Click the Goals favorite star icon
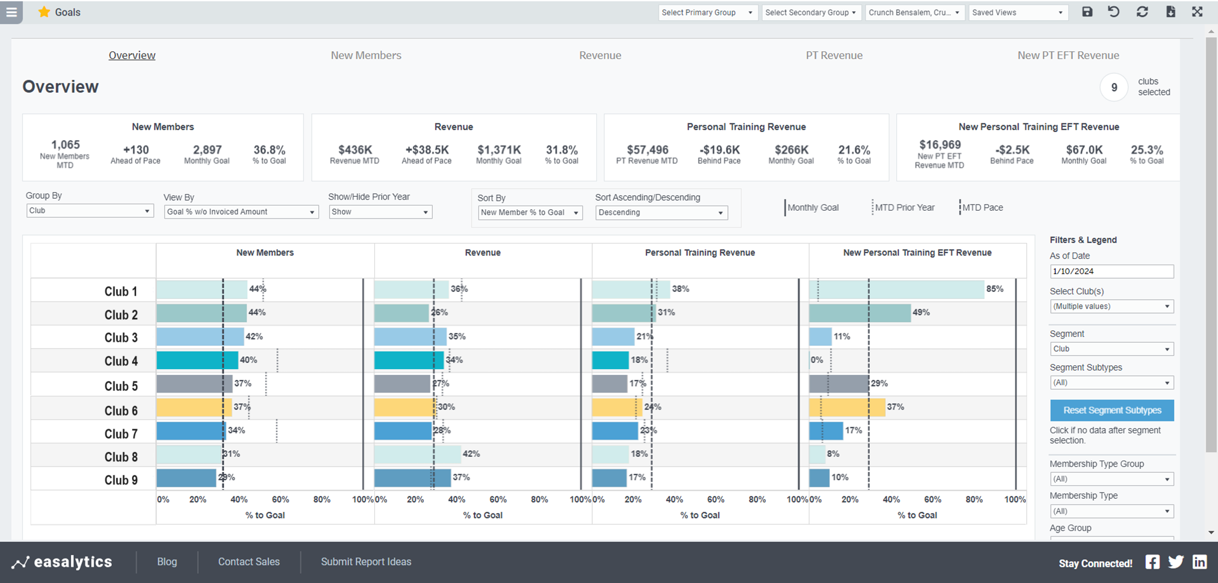1218x583 pixels. pyautogui.click(x=44, y=12)
